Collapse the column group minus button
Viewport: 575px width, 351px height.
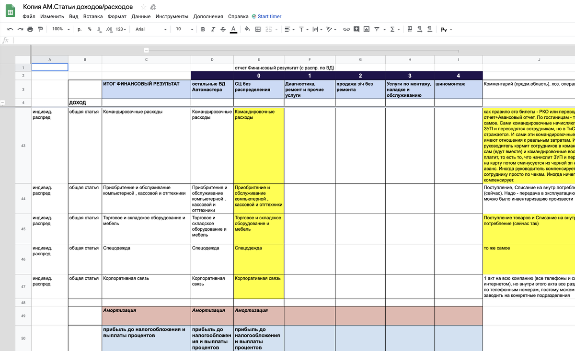pyautogui.click(x=147, y=50)
